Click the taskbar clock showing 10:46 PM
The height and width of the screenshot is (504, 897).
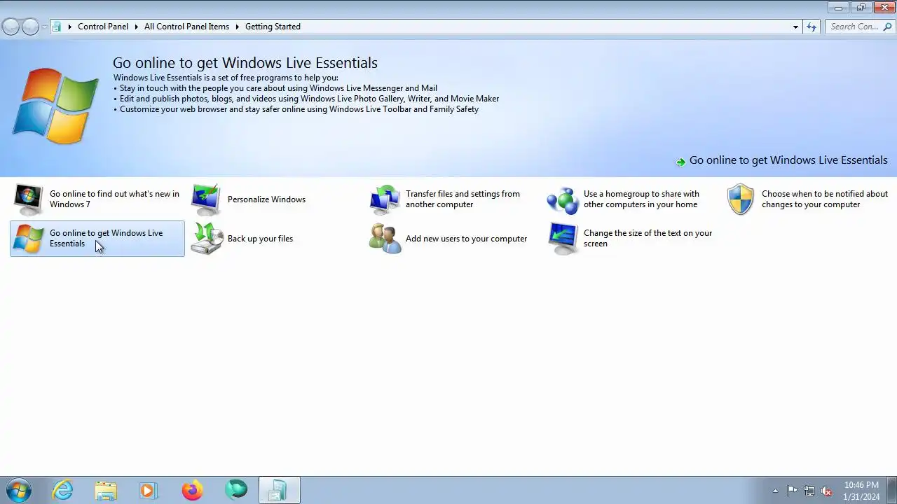(x=861, y=491)
